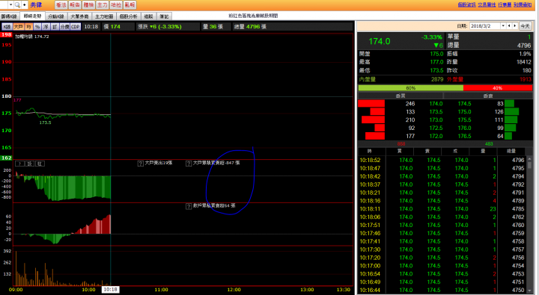Click the 60% green inner volume bar
The image size is (539, 295).
pyautogui.click(x=411, y=88)
